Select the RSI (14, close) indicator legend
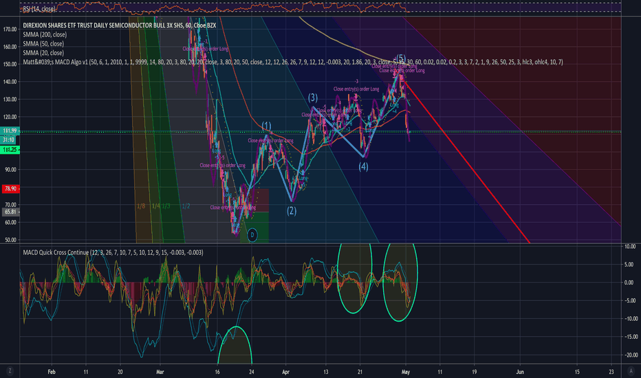The width and height of the screenshot is (641, 378). coord(39,8)
